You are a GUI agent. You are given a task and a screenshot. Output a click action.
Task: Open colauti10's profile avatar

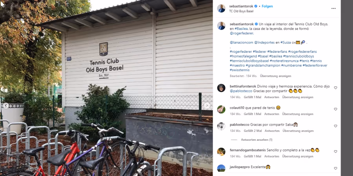tap(221, 110)
